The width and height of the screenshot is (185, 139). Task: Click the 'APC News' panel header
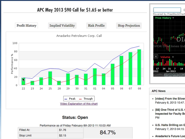point(167,91)
